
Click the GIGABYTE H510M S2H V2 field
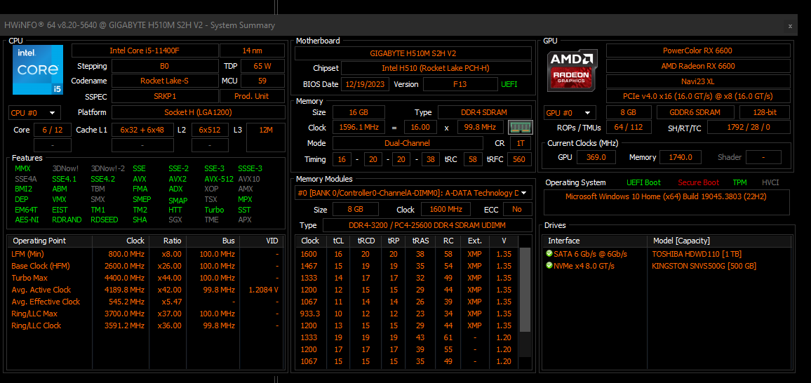[x=413, y=53]
